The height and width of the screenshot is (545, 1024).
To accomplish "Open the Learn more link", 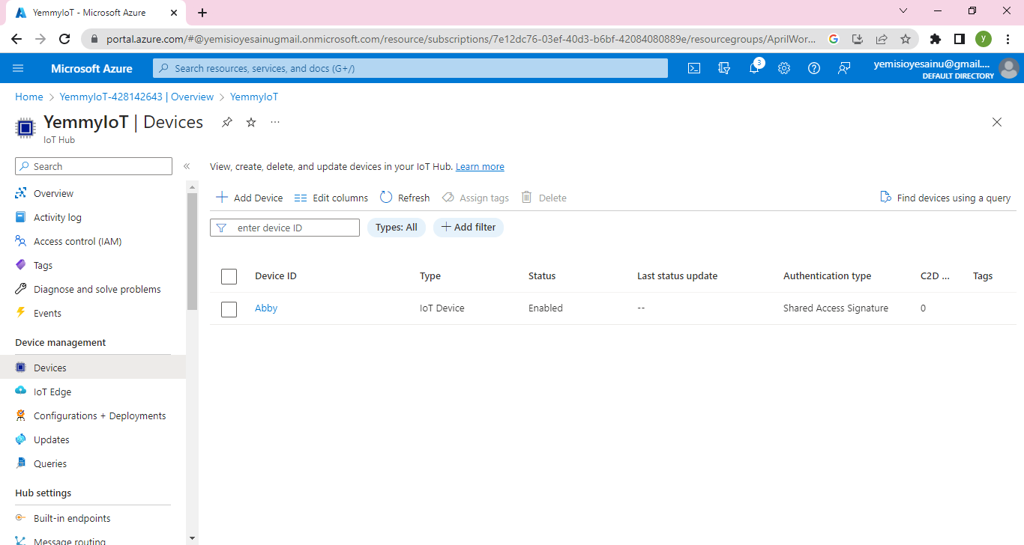I will 480,167.
